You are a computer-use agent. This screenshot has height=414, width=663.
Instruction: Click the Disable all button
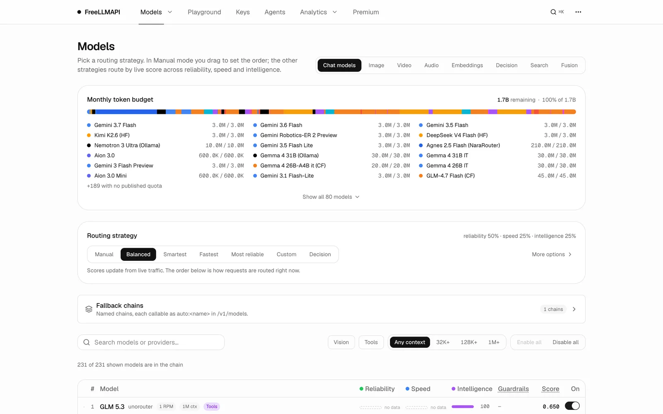point(566,342)
